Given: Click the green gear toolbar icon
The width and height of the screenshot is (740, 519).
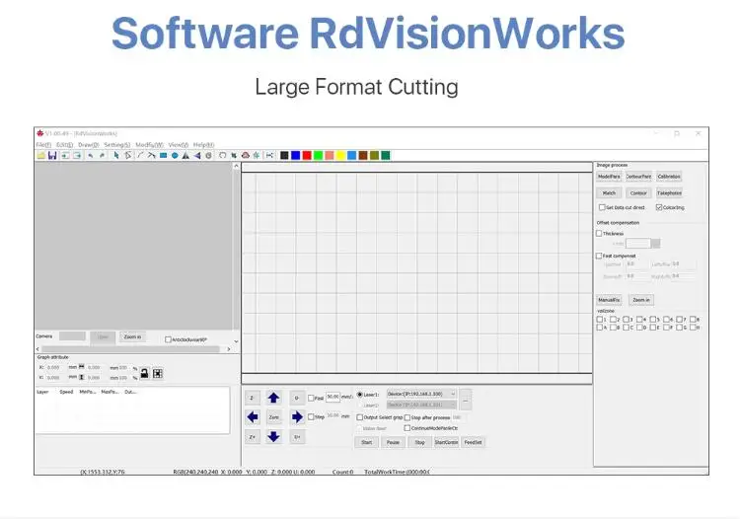Looking at the screenshot, I should coord(257,155).
